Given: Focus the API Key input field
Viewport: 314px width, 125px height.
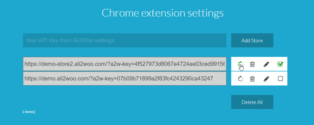Looking at the screenshot, I should (124, 40).
